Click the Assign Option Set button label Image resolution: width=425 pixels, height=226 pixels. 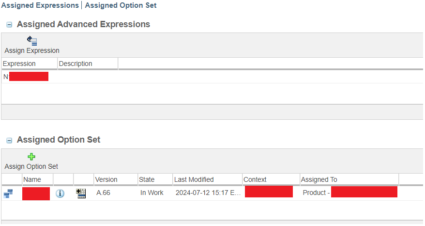point(31,166)
